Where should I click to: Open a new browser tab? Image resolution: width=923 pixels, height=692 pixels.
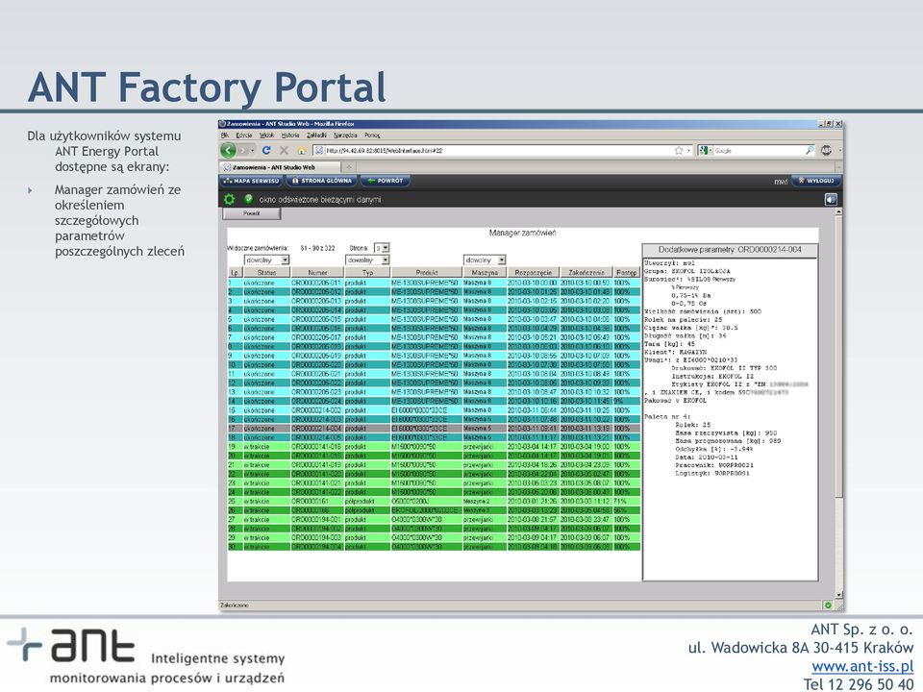point(348,167)
